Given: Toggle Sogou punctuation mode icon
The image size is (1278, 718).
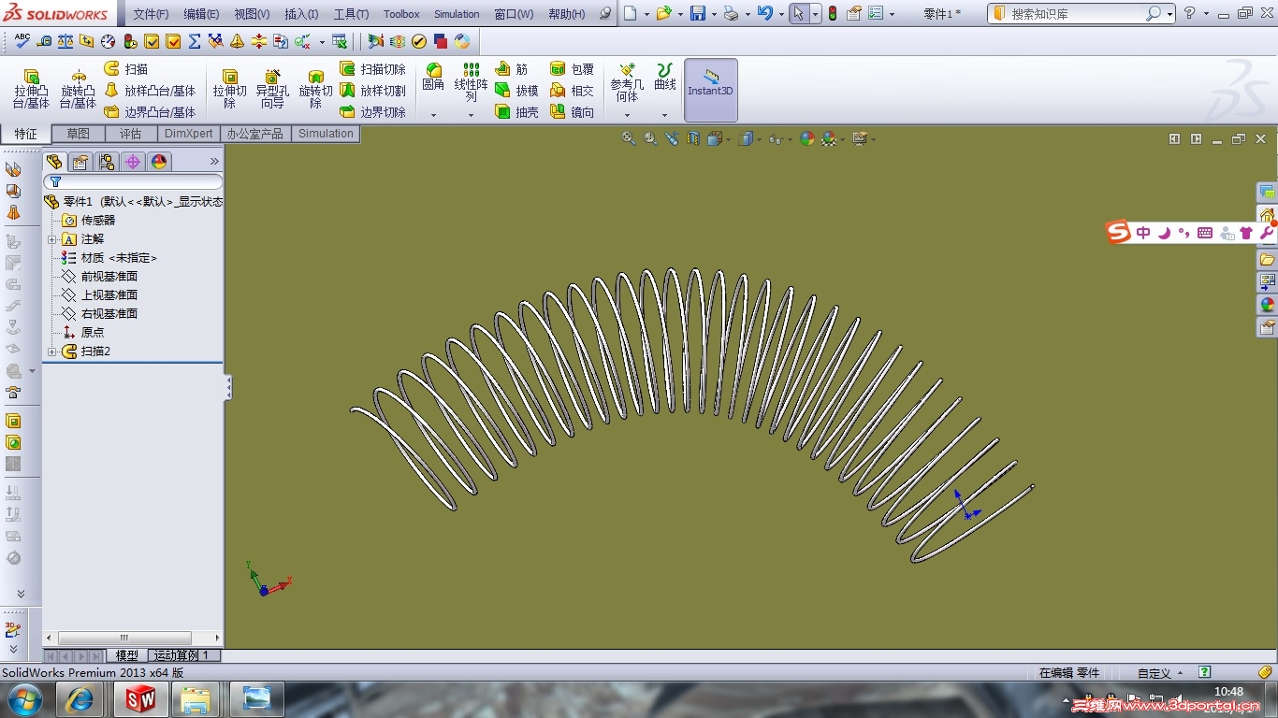Looking at the screenshot, I should coord(1184,233).
